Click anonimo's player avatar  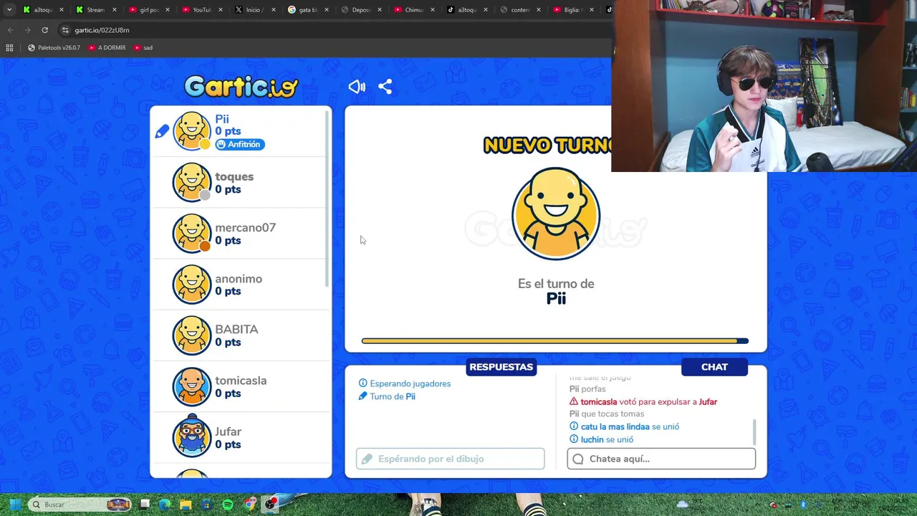(192, 285)
